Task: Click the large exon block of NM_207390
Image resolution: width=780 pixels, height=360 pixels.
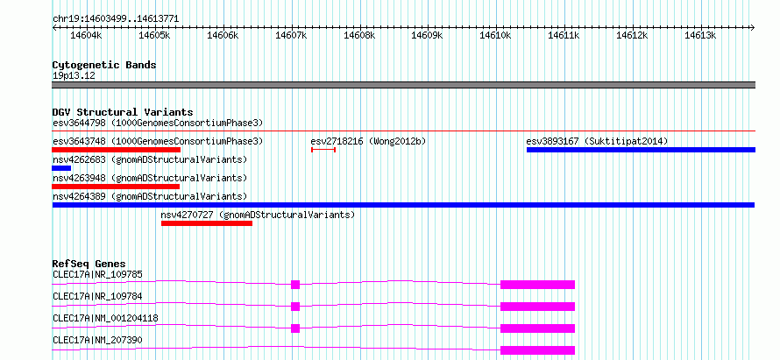Action: [x=538, y=350]
